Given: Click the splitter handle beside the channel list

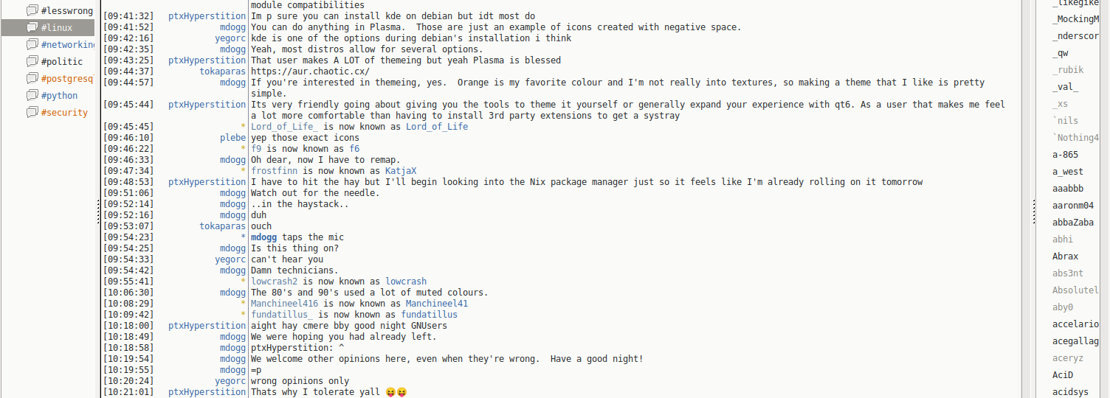Looking at the screenshot, I should coord(98,214).
